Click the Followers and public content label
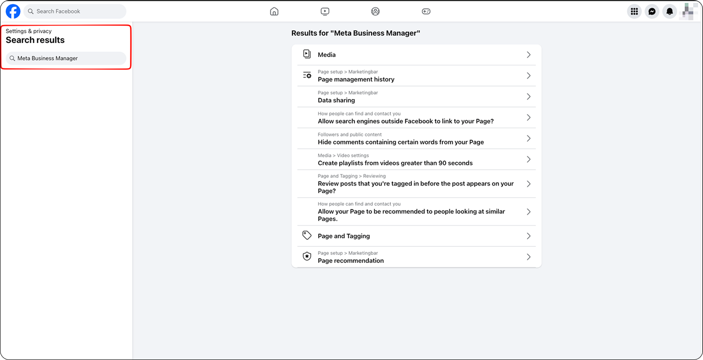Screen dimensions: 703x360 (x=350, y=135)
